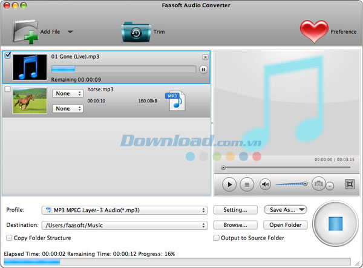Click the MP3 output format icon of horse.mp3
The width and height of the screenshot is (363, 268).
(x=175, y=100)
